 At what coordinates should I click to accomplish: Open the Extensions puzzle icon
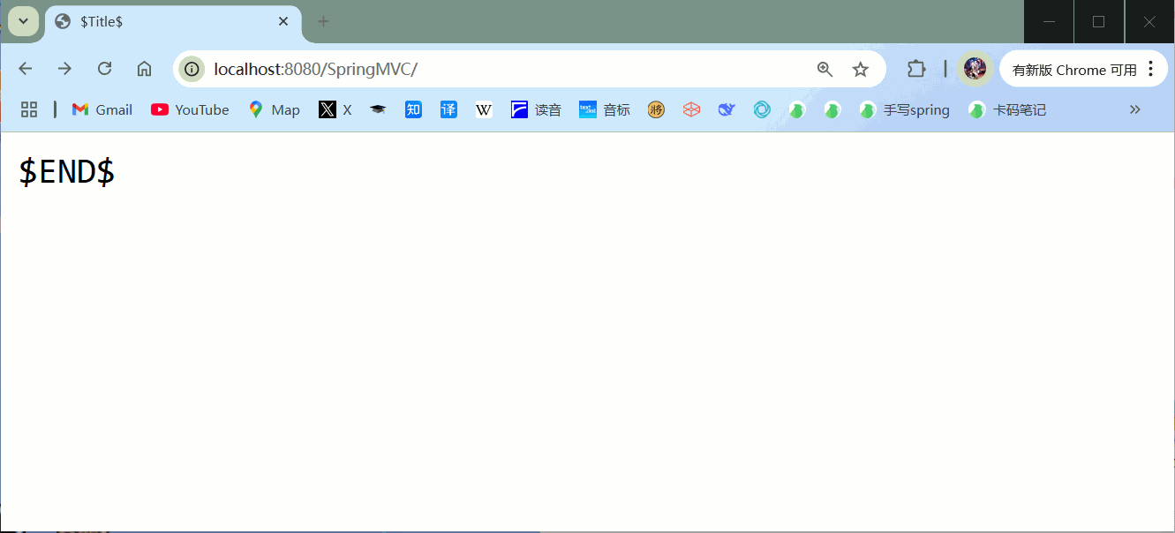coord(916,69)
